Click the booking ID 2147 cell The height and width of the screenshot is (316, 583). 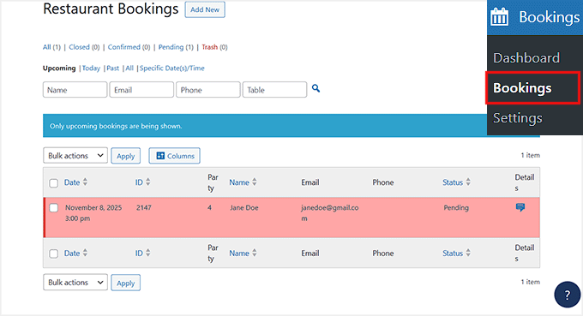pos(143,207)
